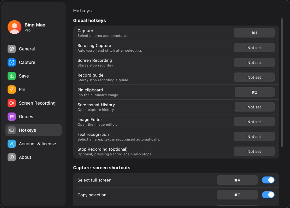Screen dimensions: 290x208
Task: Click the Hotkeys keyboard icon
Action: point(12,130)
